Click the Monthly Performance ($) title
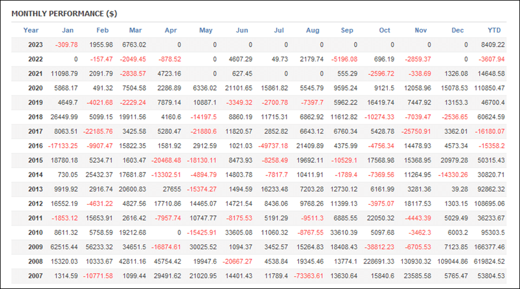This screenshot has width=520, height=289. click(x=64, y=14)
